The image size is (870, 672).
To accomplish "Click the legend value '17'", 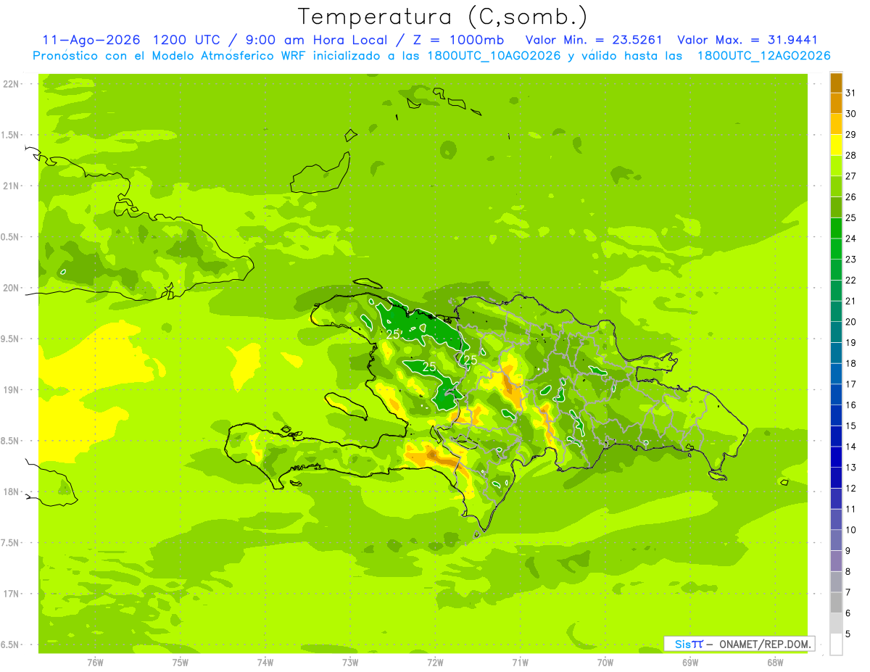I will pyautogui.click(x=851, y=384).
